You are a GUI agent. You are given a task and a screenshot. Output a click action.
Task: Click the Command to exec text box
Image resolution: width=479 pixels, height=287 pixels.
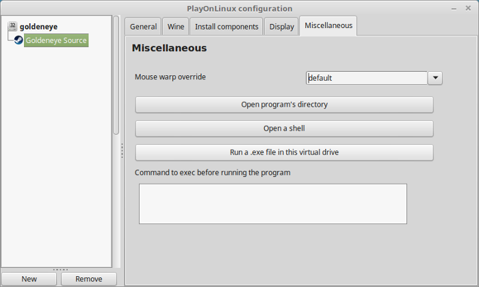click(273, 204)
